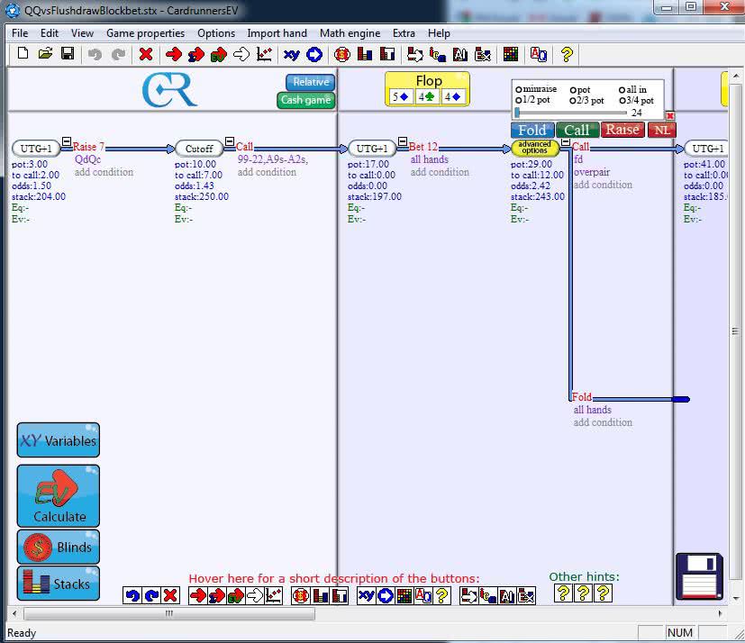The height and width of the screenshot is (643, 745).
Task: Collapse the UTG+1 Raise 7 node
Action: coord(67,141)
